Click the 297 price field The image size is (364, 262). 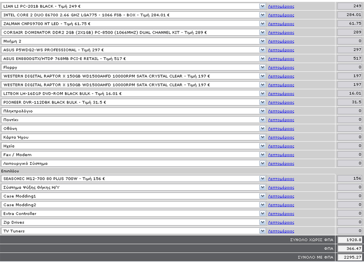(x=349, y=50)
